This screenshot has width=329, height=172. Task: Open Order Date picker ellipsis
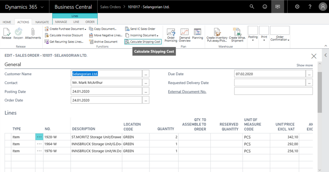pyautogui.click(x=146, y=100)
